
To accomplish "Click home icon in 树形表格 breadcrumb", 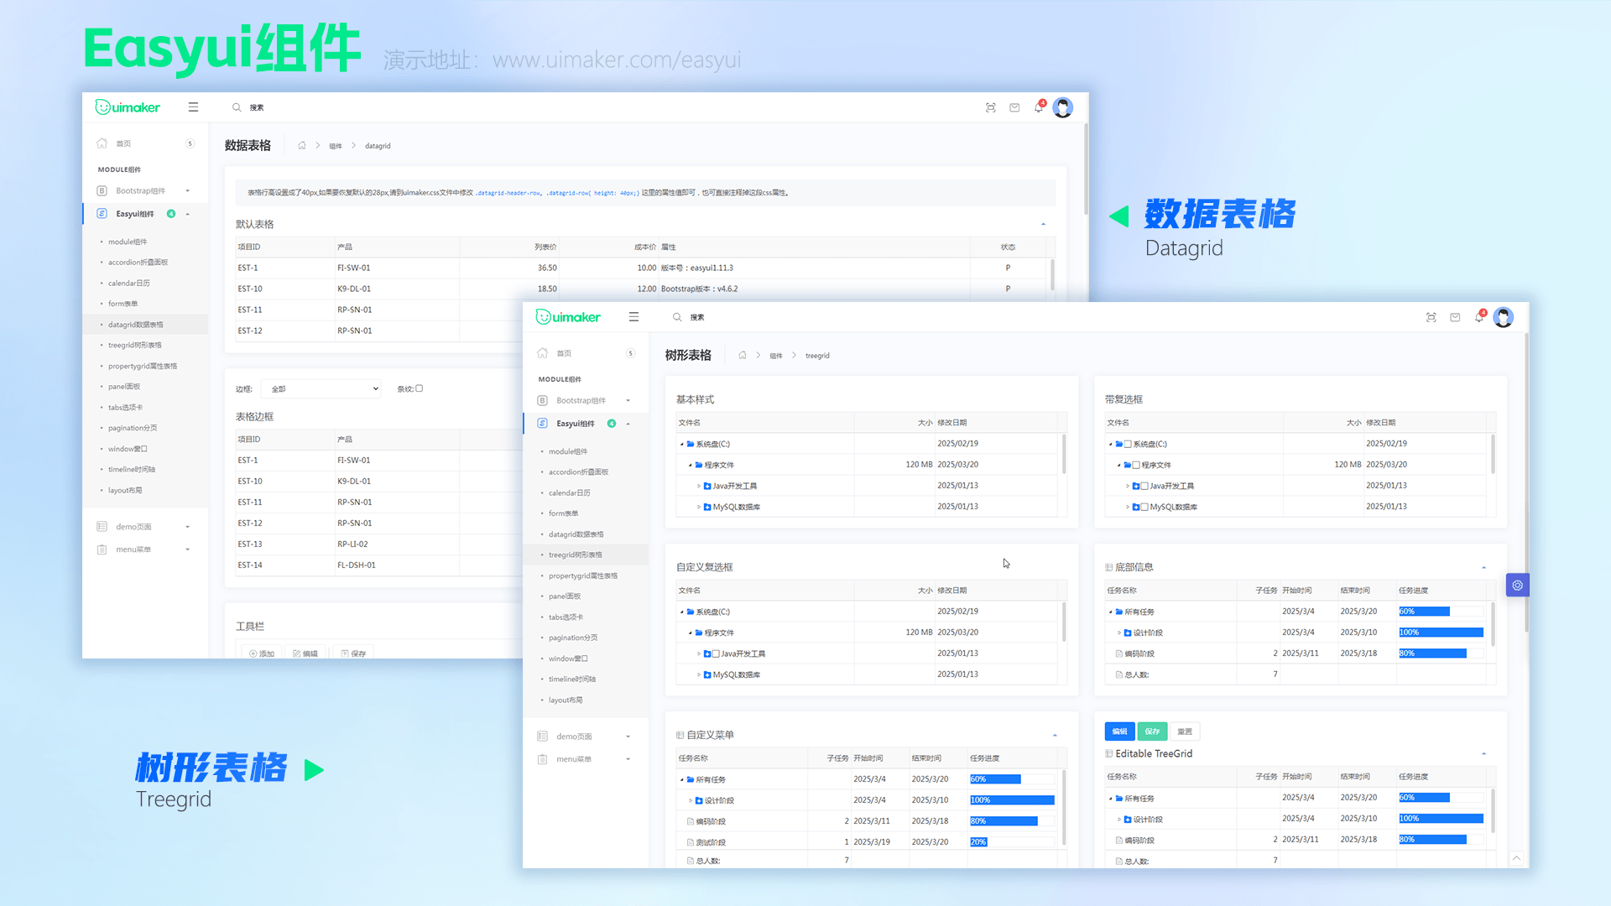I will [x=742, y=356].
